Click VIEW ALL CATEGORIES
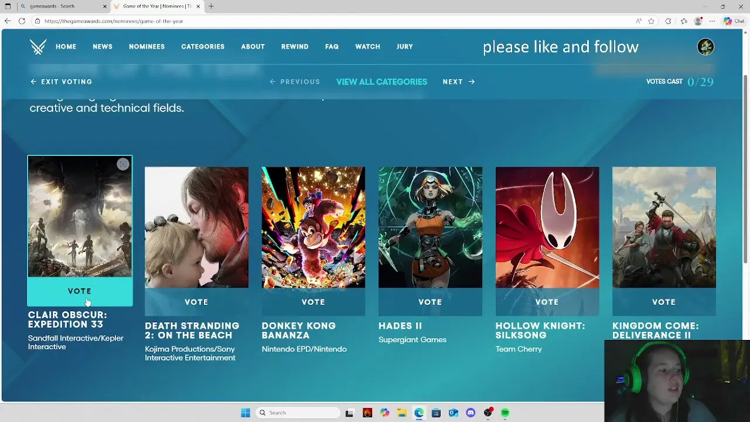Viewport: 750px width, 422px height. (381, 82)
